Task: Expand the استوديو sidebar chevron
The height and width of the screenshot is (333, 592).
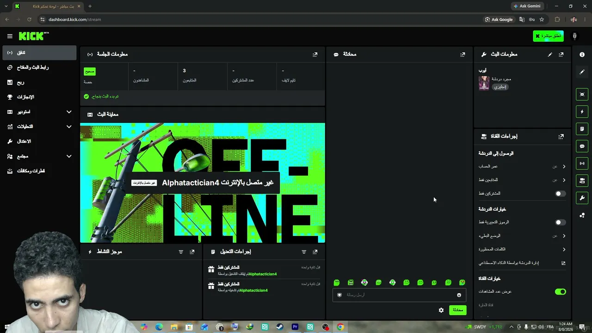Action: point(69,112)
